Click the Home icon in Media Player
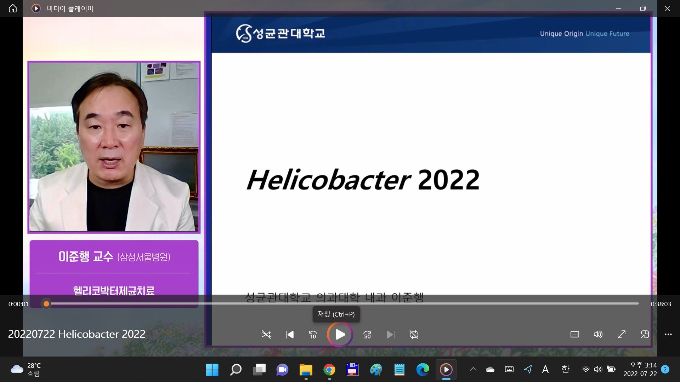680x382 pixels. 13,8
